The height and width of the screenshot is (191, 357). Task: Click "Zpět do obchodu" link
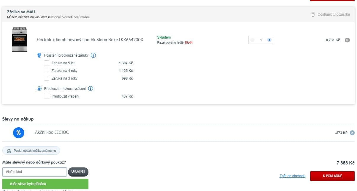coord(293,176)
